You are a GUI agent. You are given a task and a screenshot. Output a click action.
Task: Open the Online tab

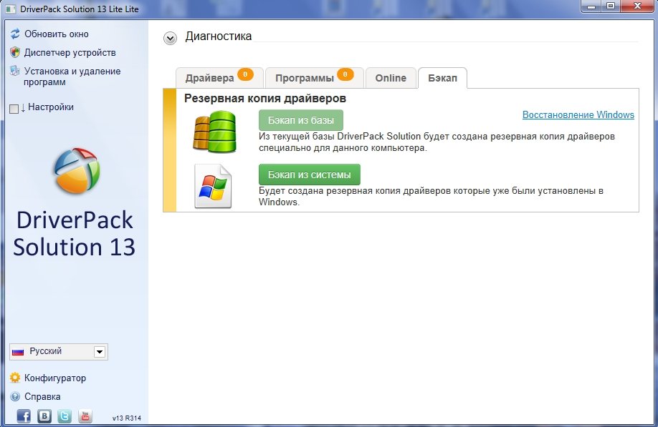[x=391, y=78]
